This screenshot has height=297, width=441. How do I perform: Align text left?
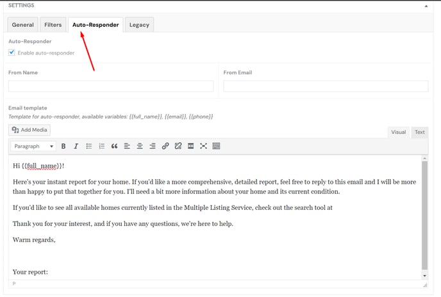(127, 146)
